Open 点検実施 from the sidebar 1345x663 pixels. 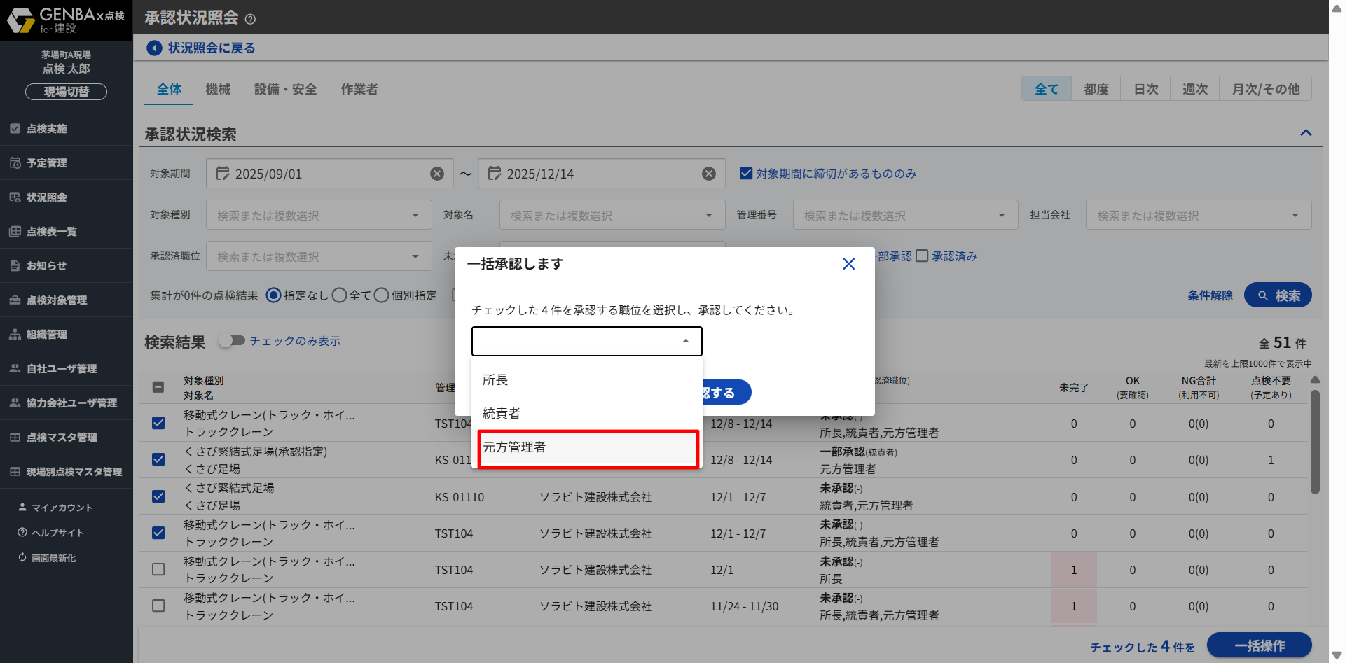(x=47, y=129)
